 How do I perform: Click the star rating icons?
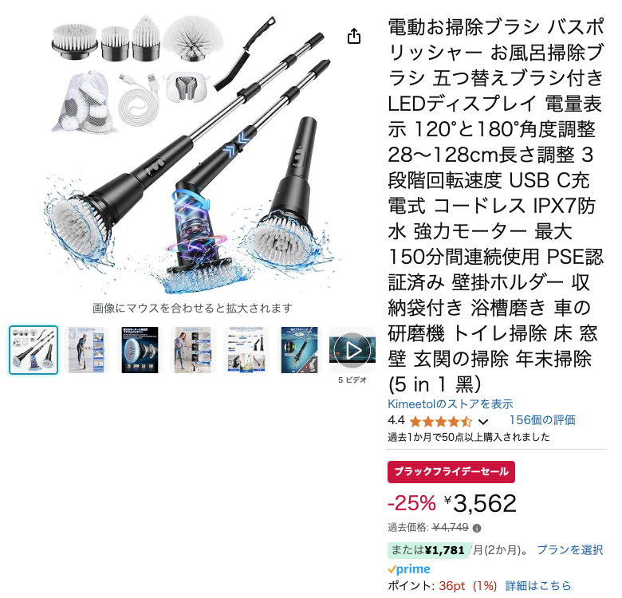pyautogui.click(x=440, y=421)
